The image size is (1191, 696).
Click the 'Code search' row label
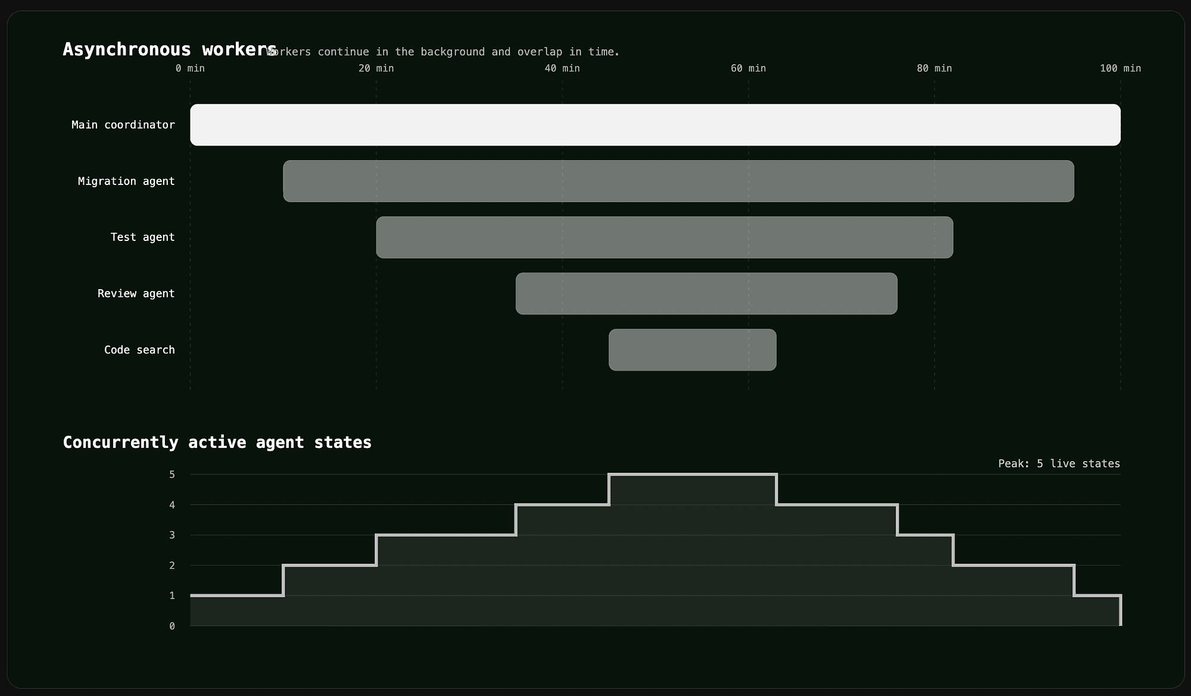coord(139,350)
